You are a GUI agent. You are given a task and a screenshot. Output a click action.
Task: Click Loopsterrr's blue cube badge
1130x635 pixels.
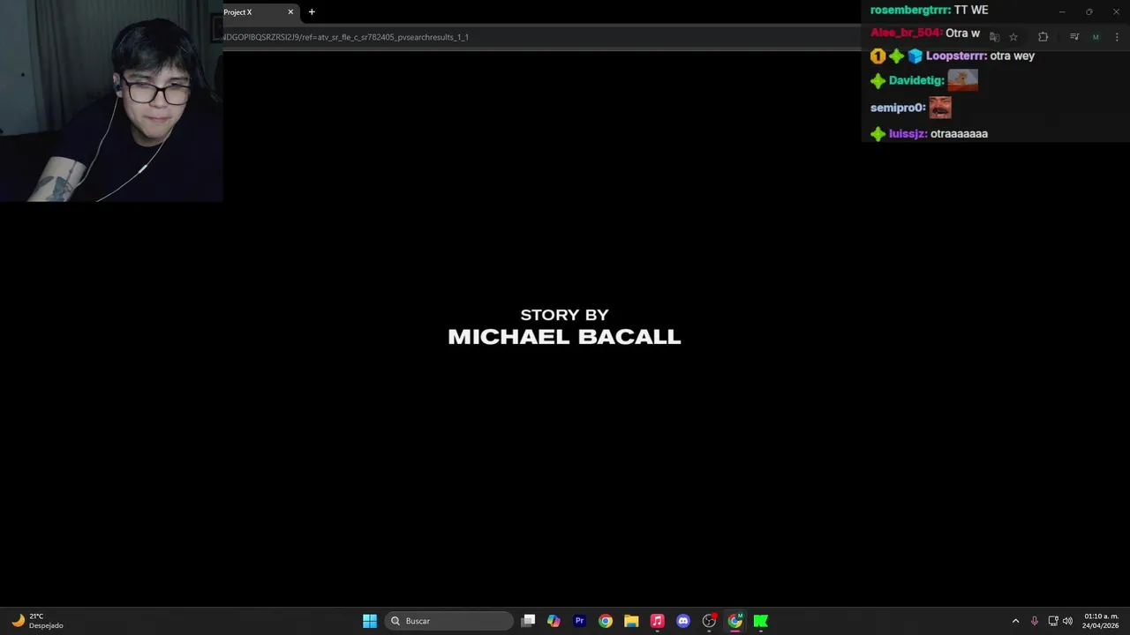(x=915, y=56)
